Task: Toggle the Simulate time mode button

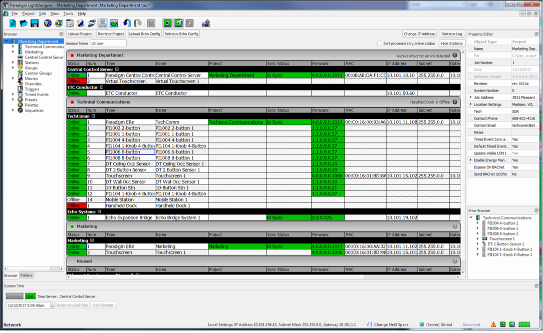Action: [15, 296]
